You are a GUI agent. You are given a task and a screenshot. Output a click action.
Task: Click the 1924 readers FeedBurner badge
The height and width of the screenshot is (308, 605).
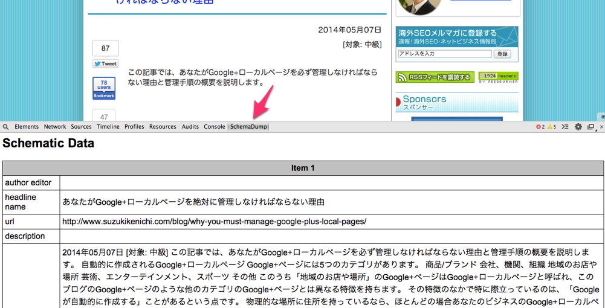point(499,77)
